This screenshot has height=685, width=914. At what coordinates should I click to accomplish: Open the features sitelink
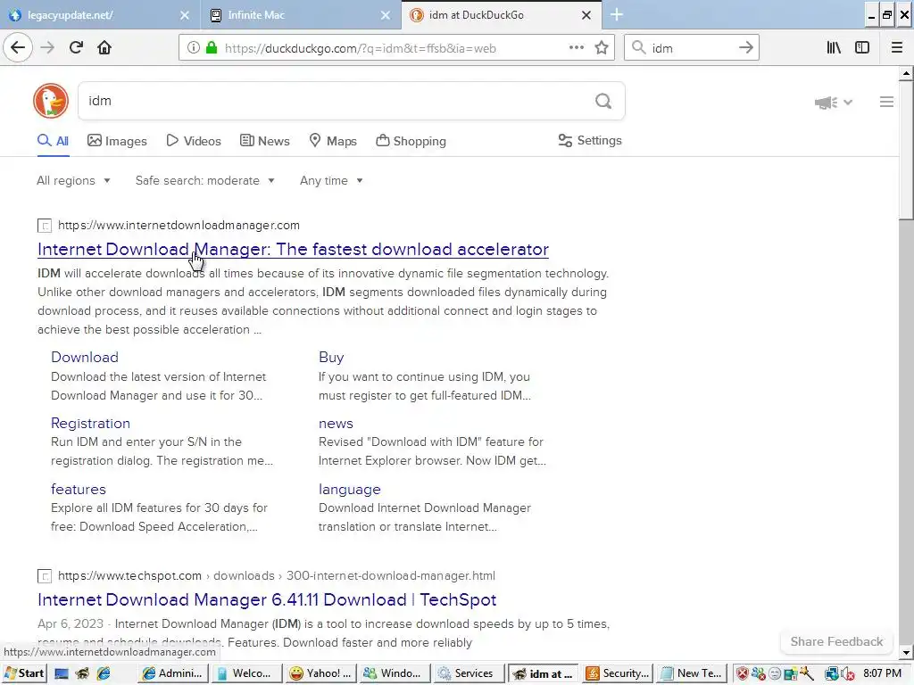[79, 490]
